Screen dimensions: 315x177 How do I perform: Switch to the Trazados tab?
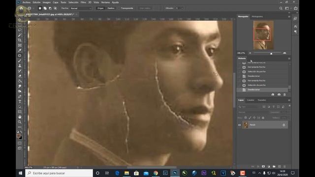click(x=262, y=100)
